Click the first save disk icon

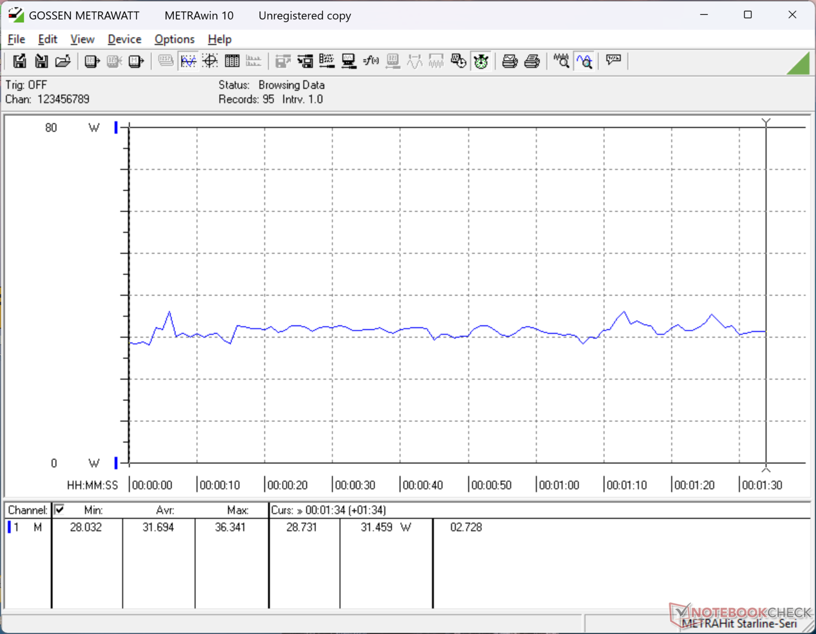(20, 61)
